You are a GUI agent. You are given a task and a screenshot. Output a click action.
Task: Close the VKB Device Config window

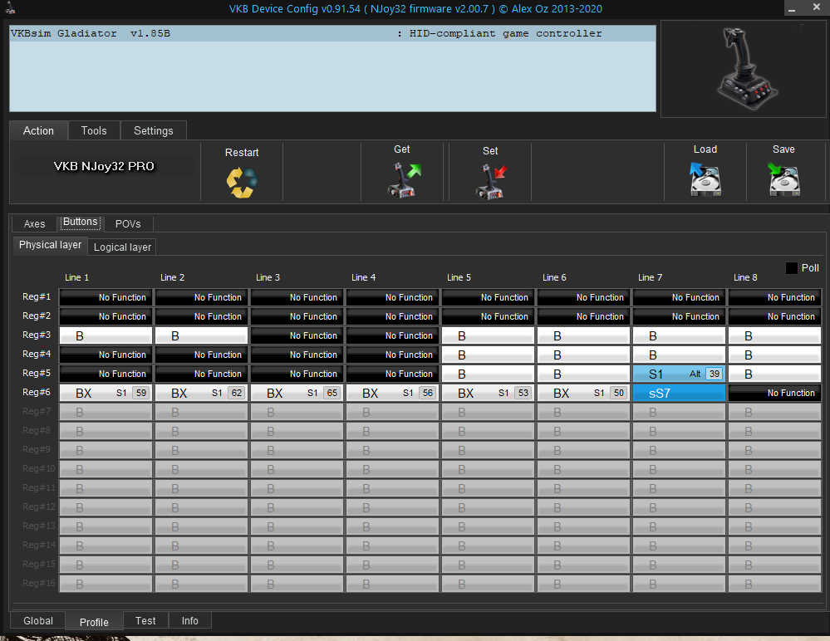click(x=816, y=7)
